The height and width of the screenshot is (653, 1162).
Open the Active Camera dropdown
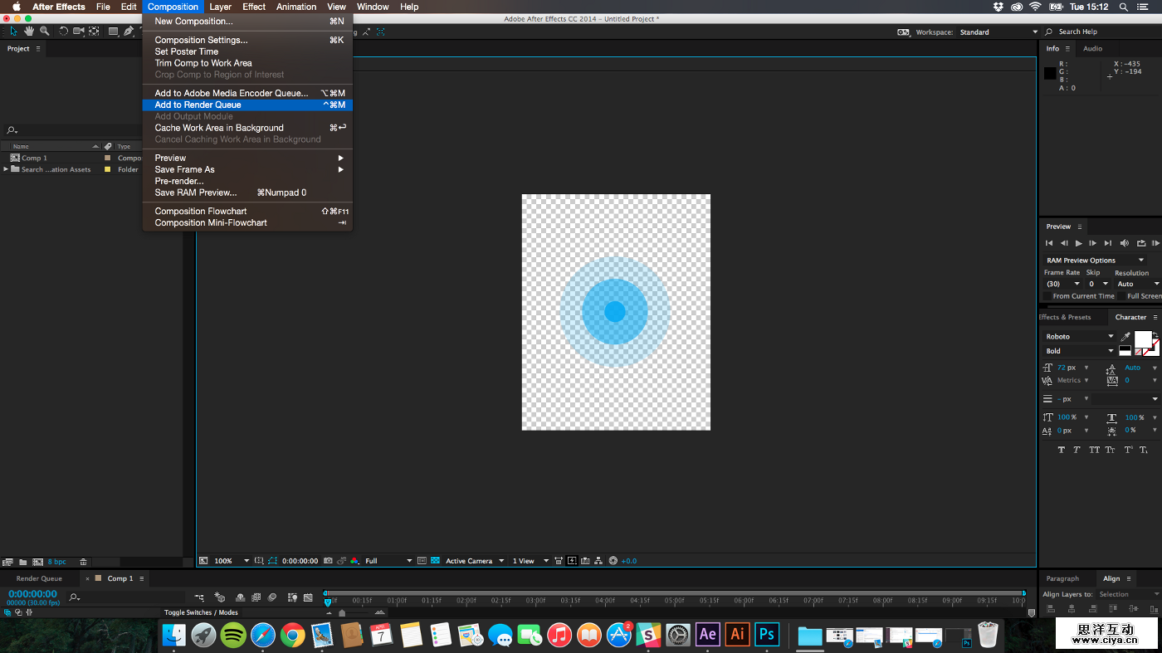click(x=469, y=561)
